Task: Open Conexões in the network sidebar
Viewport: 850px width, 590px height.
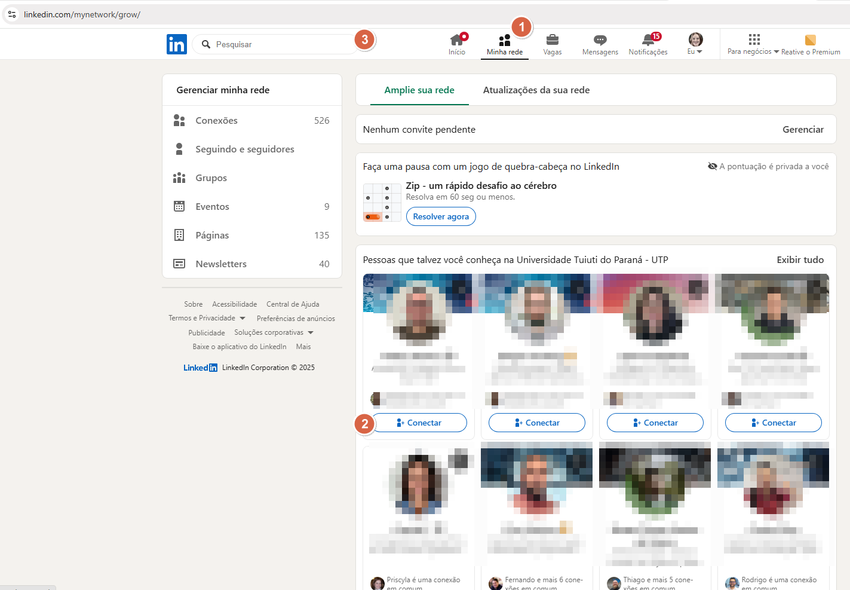Action: (252, 121)
